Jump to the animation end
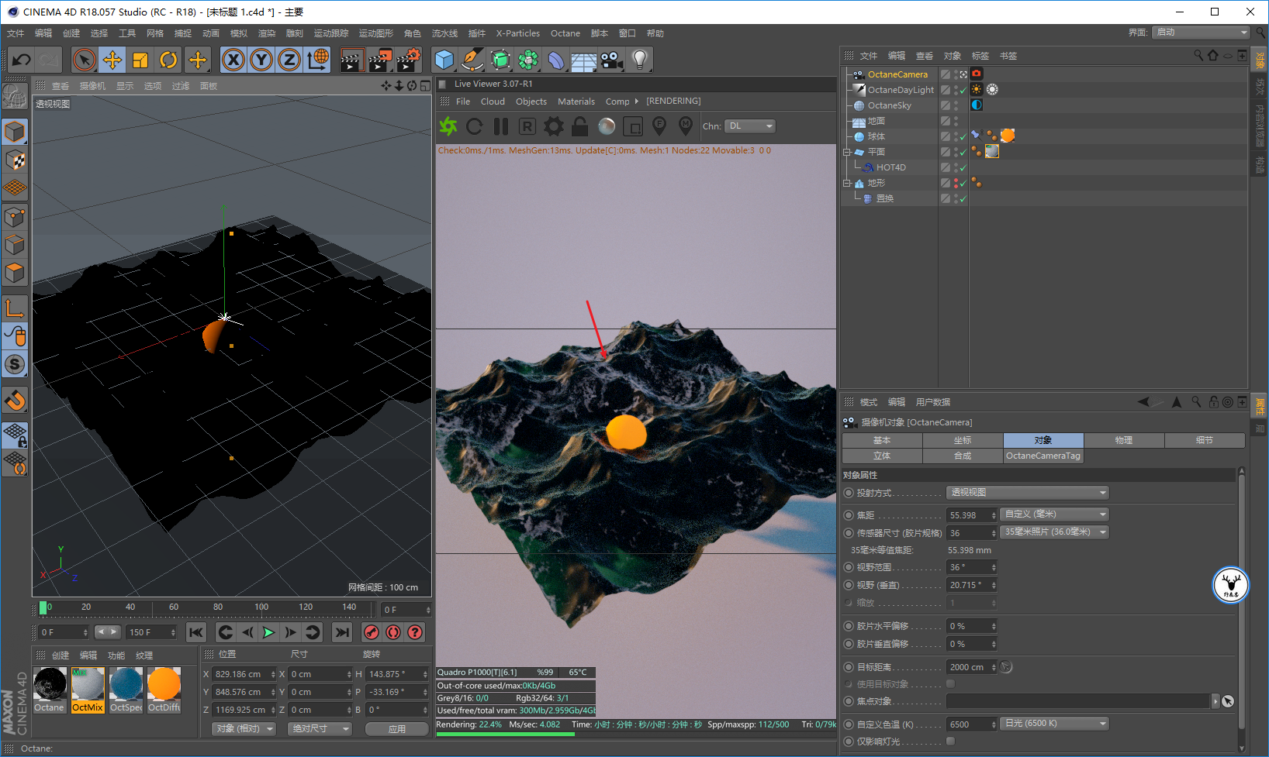Screen dimensions: 1269x757 [342, 632]
